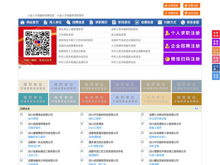Click the coral-red 推荐单位 banner tile

pyautogui.click(x=94, y=99)
